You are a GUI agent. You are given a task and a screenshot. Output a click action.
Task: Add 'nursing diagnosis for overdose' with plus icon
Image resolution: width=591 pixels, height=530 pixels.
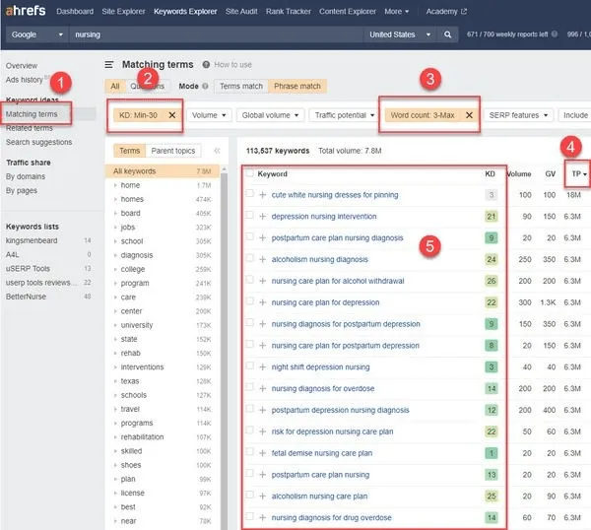(263, 388)
